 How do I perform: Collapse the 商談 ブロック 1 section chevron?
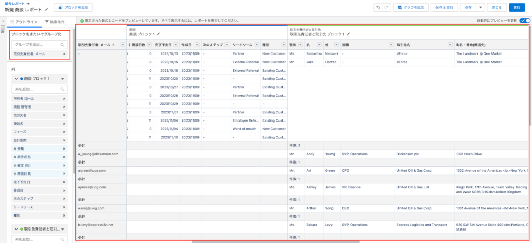16,79
